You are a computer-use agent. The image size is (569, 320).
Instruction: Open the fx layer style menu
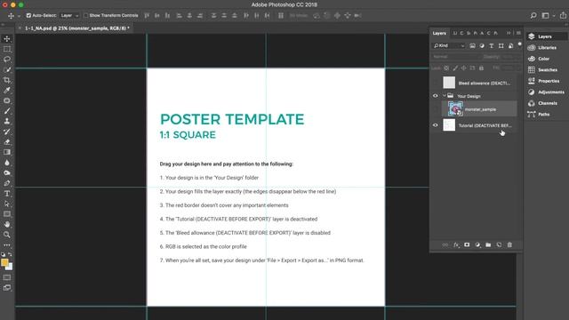(456, 245)
